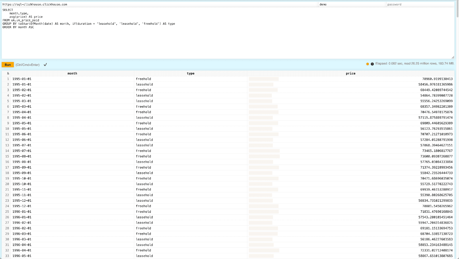Select the price value 70960.9199130413
This screenshot has width=459, height=259.
click(x=437, y=79)
